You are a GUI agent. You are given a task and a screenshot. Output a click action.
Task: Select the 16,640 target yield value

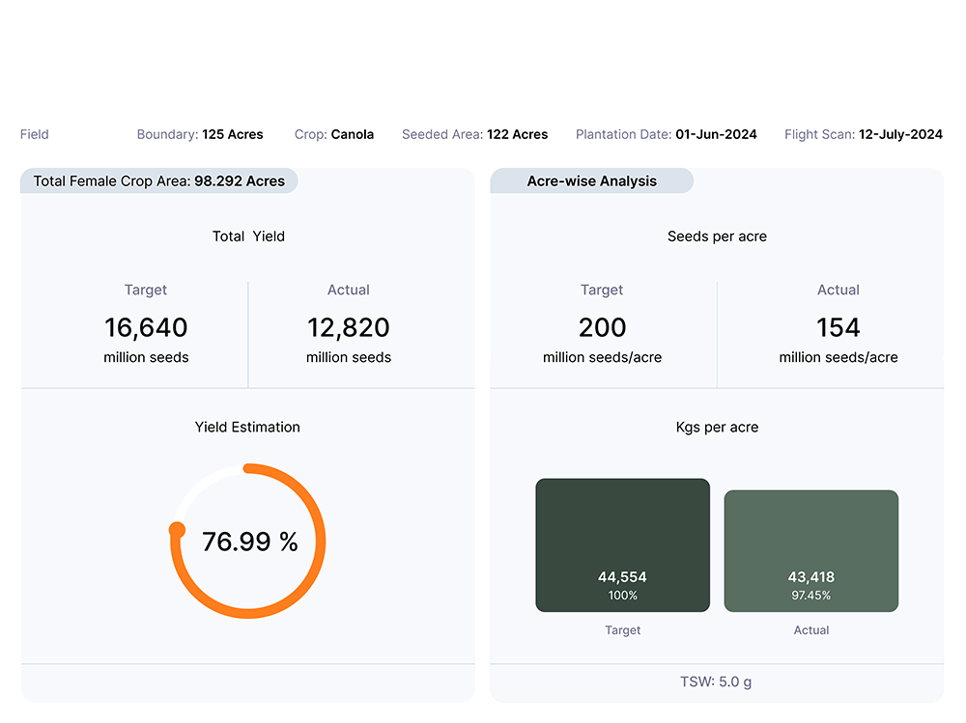[x=146, y=328]
